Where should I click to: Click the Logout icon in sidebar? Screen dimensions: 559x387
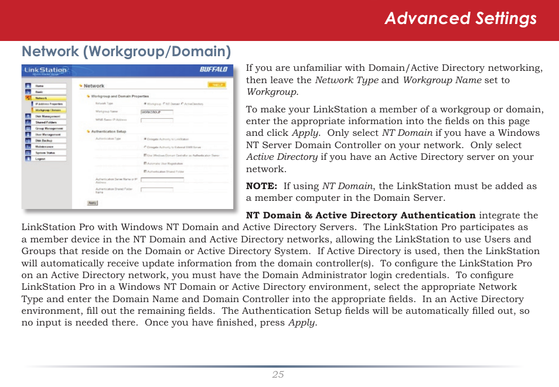tap(28, 159)
